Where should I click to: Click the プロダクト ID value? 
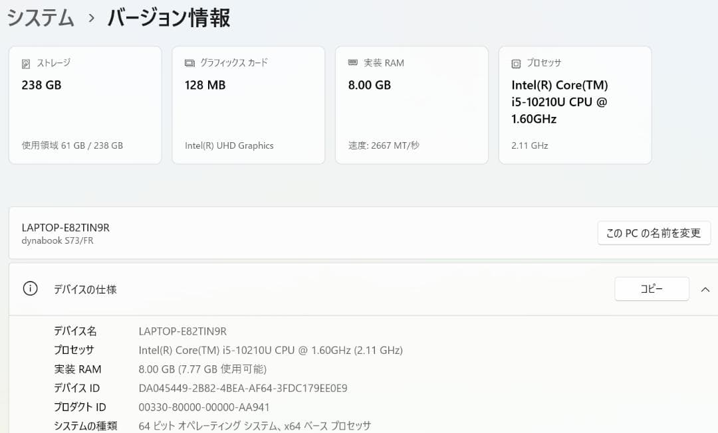(x=203, y=407)
